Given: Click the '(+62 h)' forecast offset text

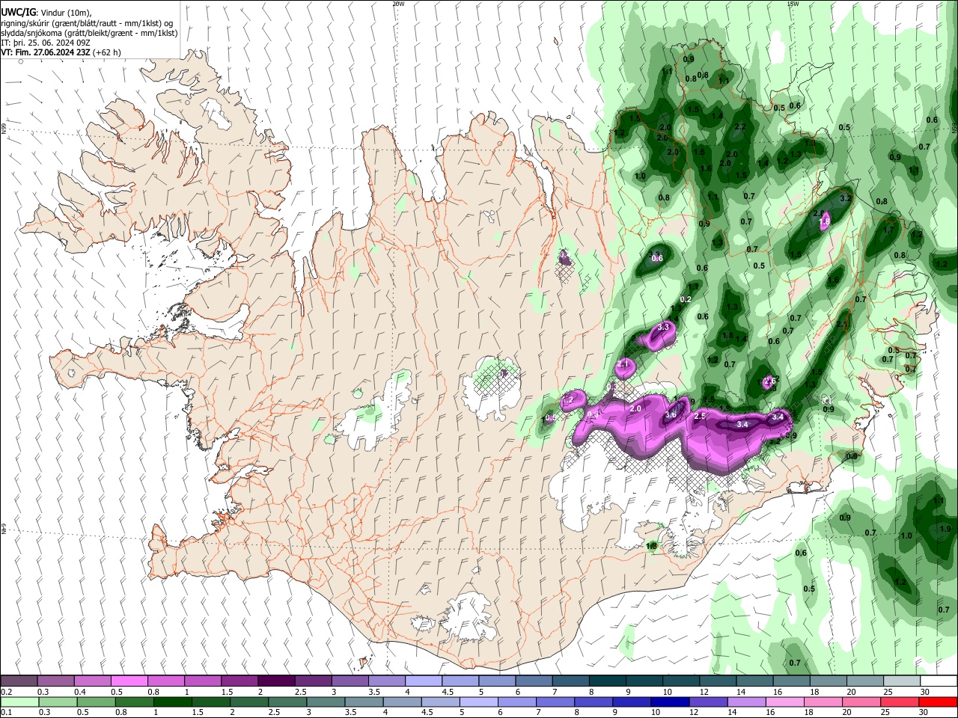Looking at the screenshot, I should [x=106, y=53].
